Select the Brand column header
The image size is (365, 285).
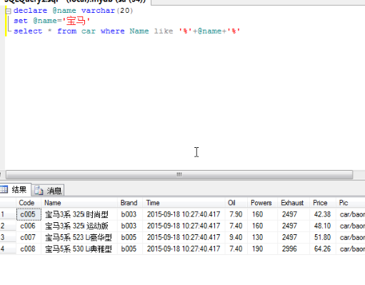click(130, 203)
